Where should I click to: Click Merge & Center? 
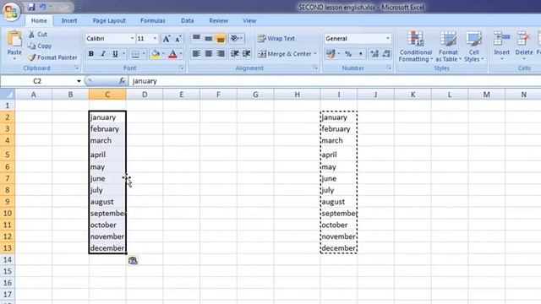coord(285,54)
